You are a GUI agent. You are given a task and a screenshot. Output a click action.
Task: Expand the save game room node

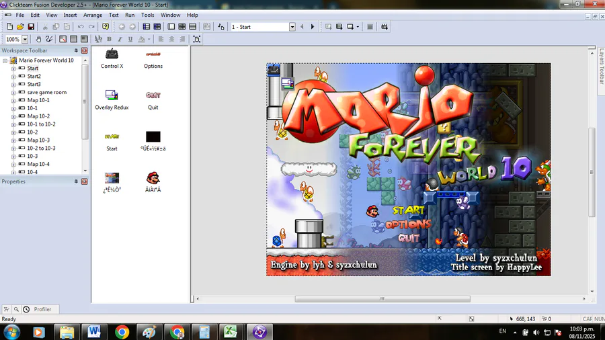point(13,93)
